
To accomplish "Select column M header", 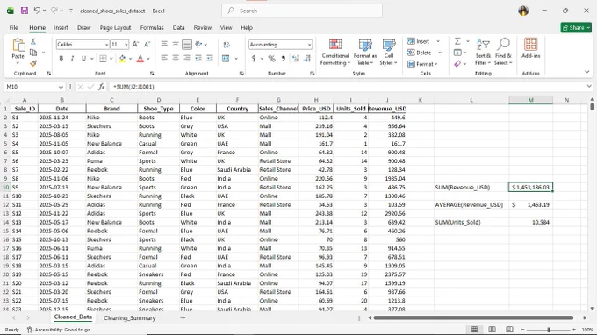I will 531,100.
